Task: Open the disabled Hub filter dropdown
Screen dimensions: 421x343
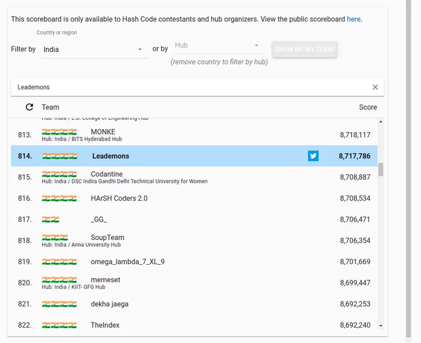Action: (x=218, y=45)
